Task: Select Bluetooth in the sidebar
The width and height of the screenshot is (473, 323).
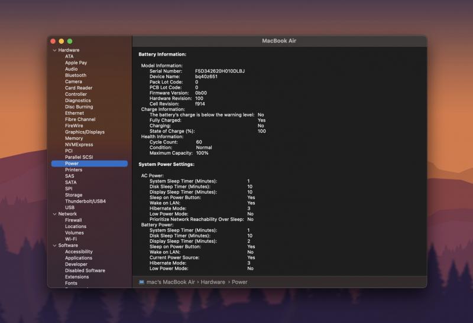Action: click(x=75, y=76)
